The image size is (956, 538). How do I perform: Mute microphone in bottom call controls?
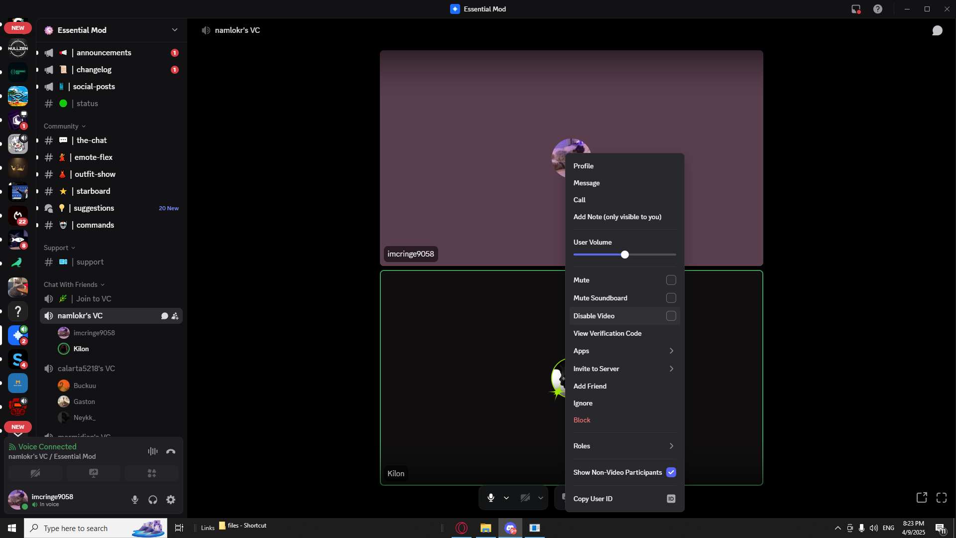point(491,498)
